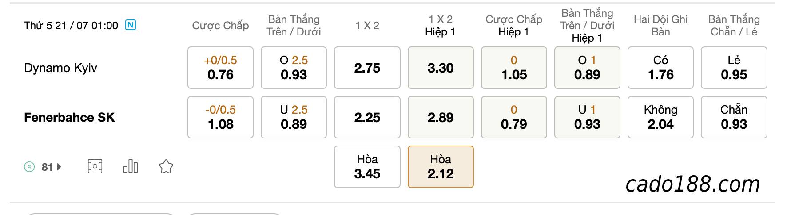Click the blue N neutral-venue icon
787x215 pixels.
(x=131, y=25)
